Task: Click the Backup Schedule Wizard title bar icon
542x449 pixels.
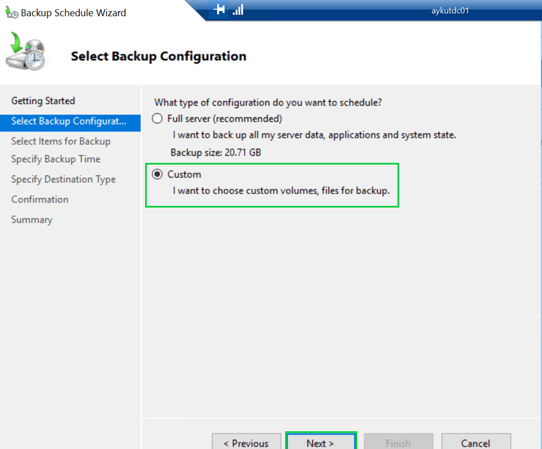Action: point(11,12)
